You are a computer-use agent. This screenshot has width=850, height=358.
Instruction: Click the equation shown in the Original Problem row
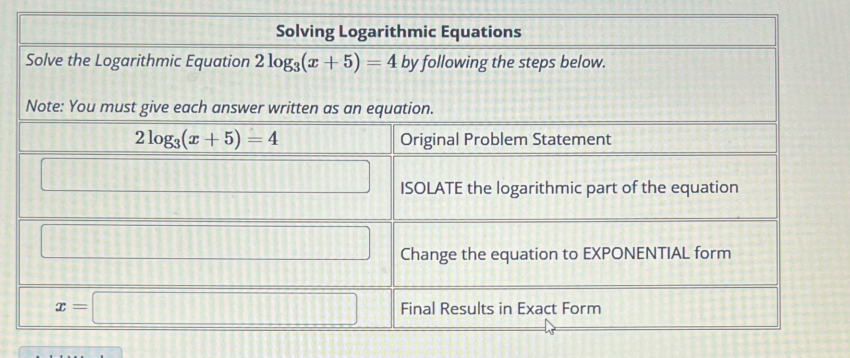click(206, 139)
